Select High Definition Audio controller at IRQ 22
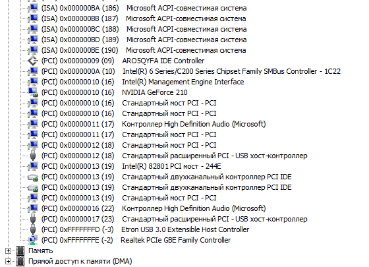This screenshot has width=369, height=267. [x=154, y=208]
